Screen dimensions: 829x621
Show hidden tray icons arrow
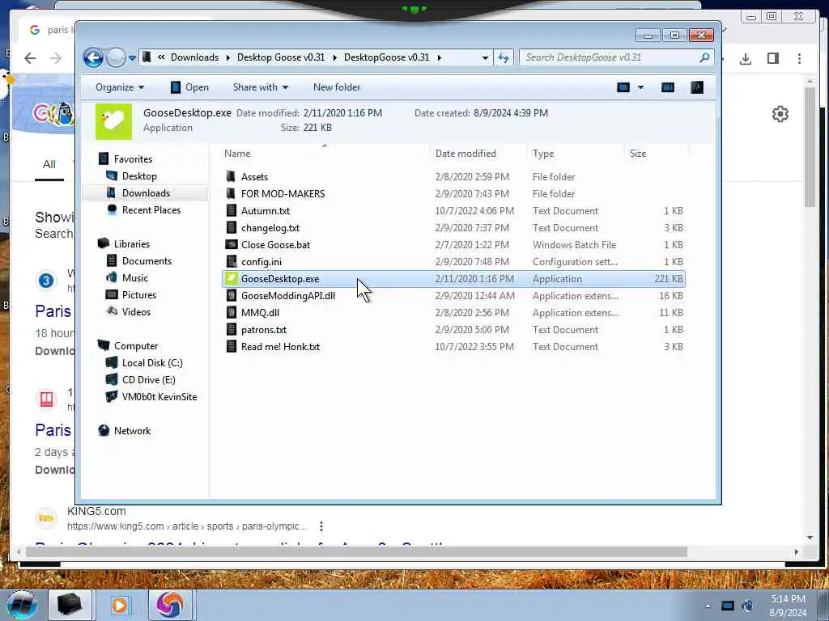tap(708, 606)
